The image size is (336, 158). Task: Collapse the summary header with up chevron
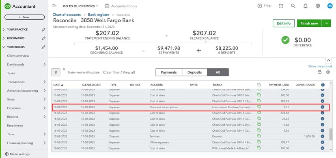tap(329, 61)
